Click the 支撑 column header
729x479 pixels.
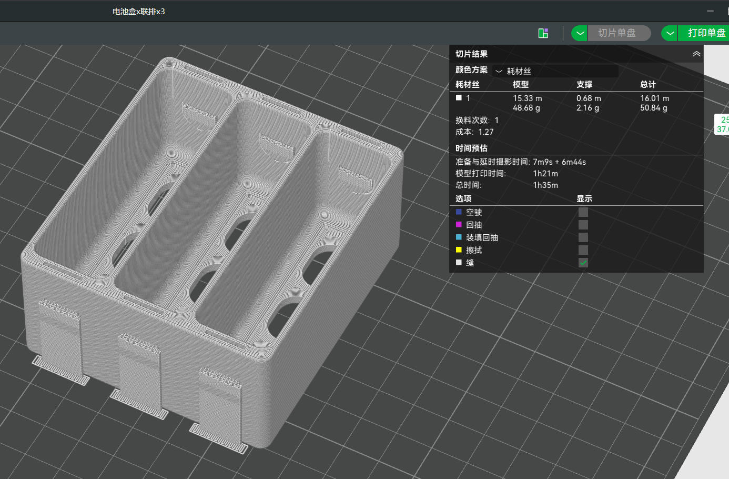[584, 85]
